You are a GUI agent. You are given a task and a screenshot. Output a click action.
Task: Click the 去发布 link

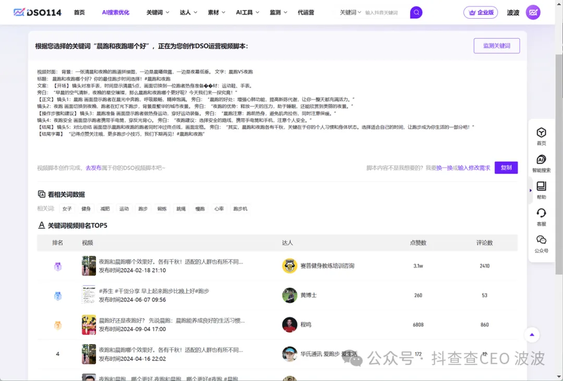pyautogui.click(x=93, y=168)
